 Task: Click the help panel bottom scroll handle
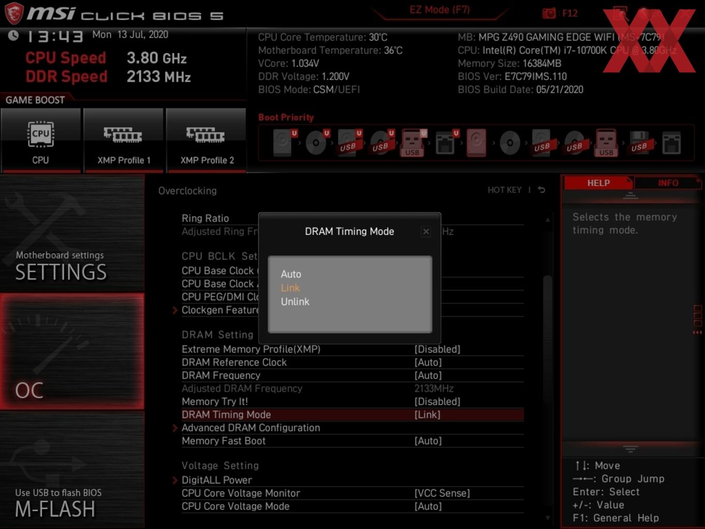630,449
